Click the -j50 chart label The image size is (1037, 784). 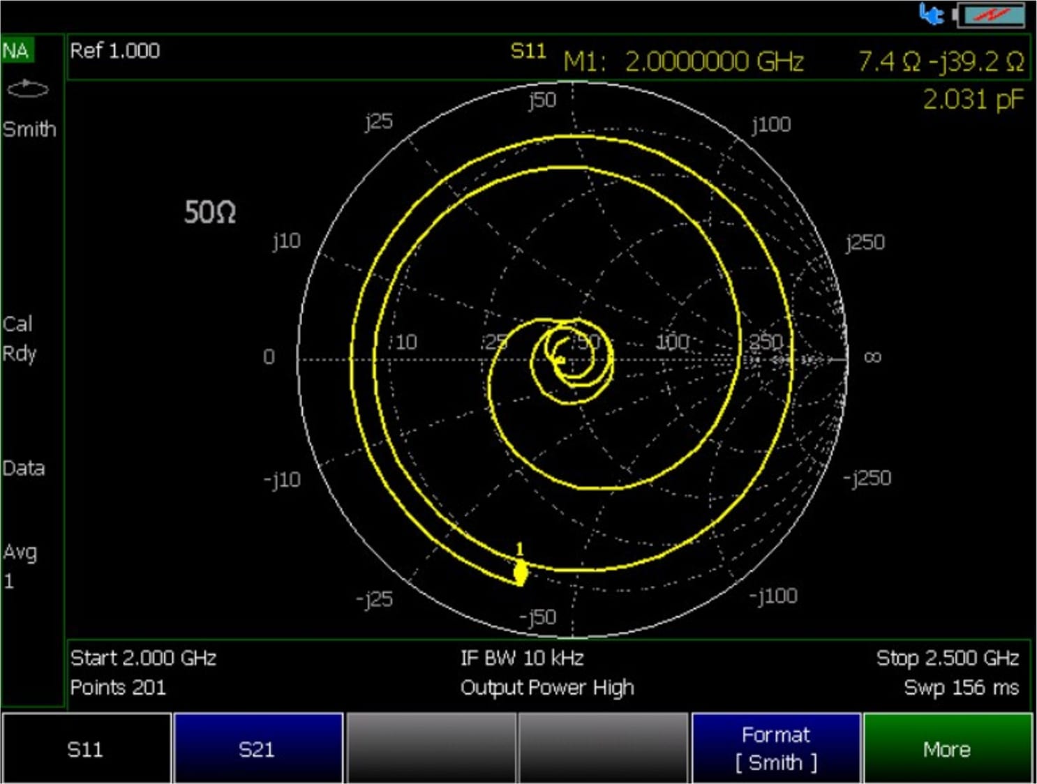pos(537,617)
